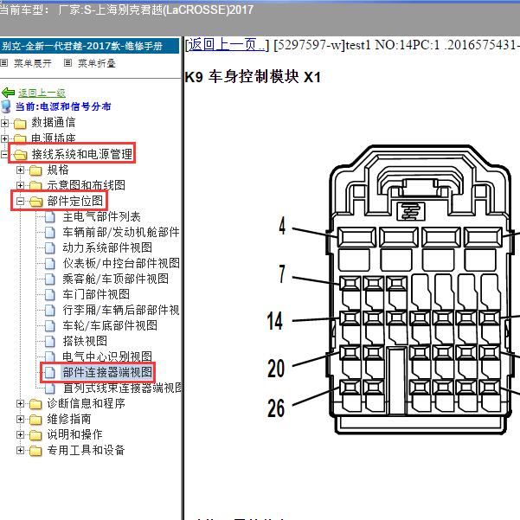
Task: Click the 菜单展开 list icon
Action: (4, 62)
